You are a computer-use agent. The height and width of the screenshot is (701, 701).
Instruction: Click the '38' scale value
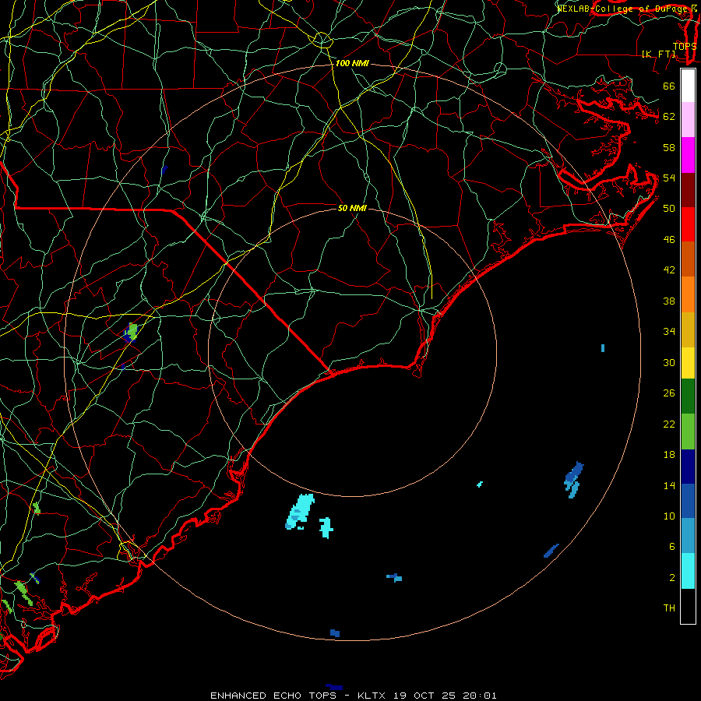pyautogui.click(x=669, y=301)
